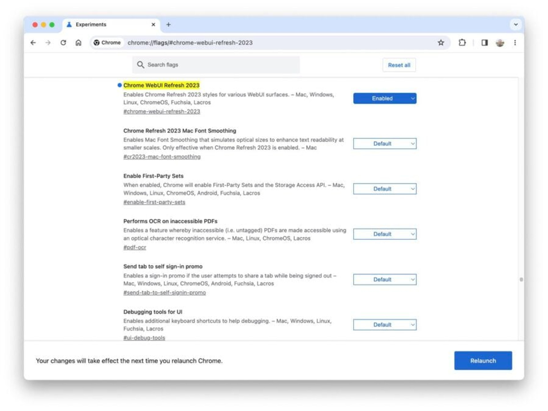Select the Experiments tab
Screen dimensions: 548x411
pyautogui.click(x=111, y=25)
